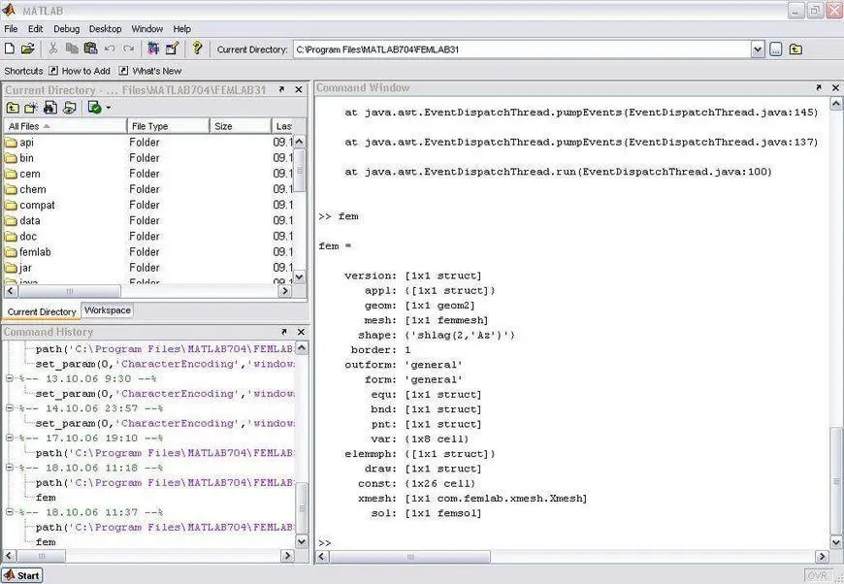Image resolution: width=844 pixels, height=584 pixels.
Task: Open the Debug menu
Action: coord(66,28)
